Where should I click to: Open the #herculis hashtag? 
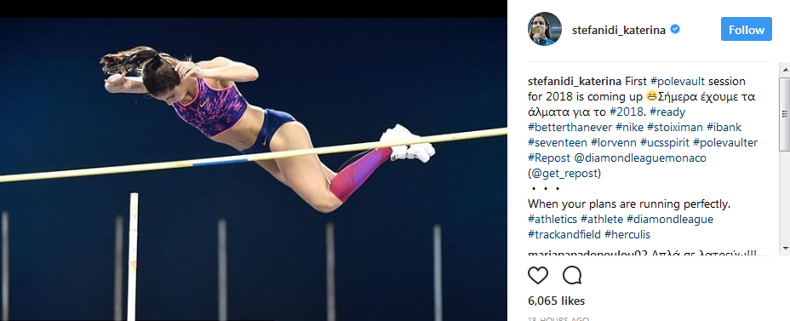click(x=627, y=234)
